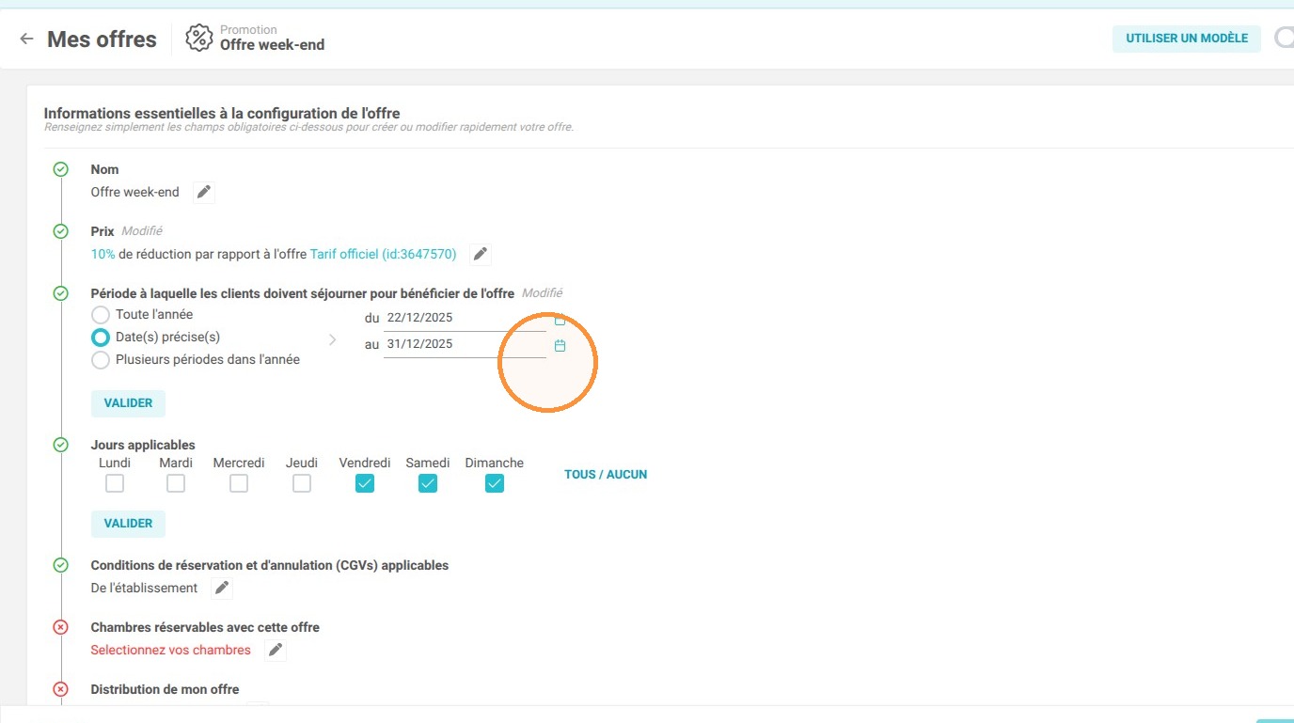Uncheck the Vendredi checkbox
This screenshot has width=1294, height=723.
(x=365, y=483)
